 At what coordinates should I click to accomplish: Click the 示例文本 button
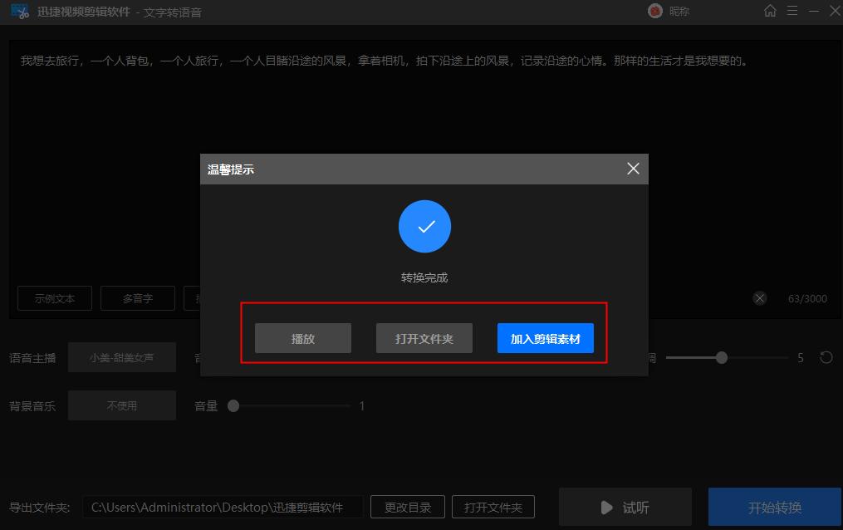(55, 298)
